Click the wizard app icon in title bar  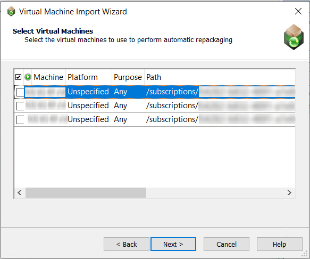11,11
